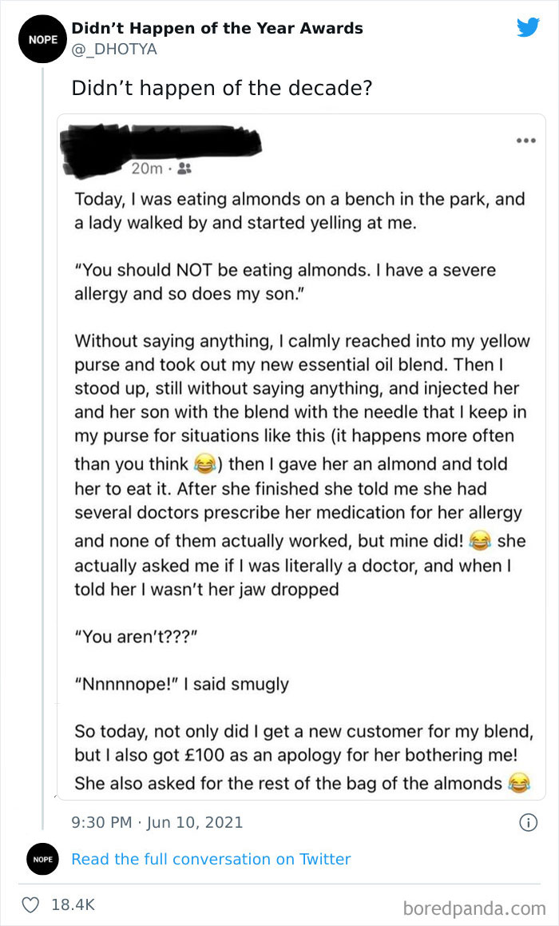Click the 18.4K like count
The width and height of the screenshot is (559, 926).
click(73, 904)
